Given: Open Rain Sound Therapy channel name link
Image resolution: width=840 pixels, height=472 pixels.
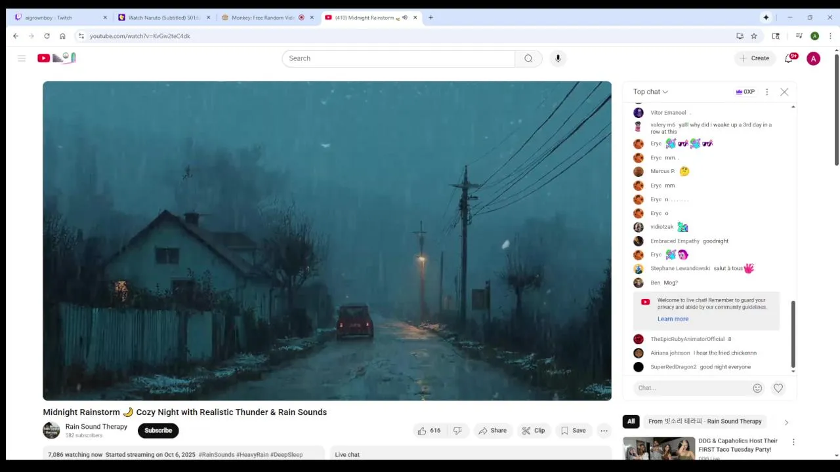Looking at the screenshot, I should 96,427.
